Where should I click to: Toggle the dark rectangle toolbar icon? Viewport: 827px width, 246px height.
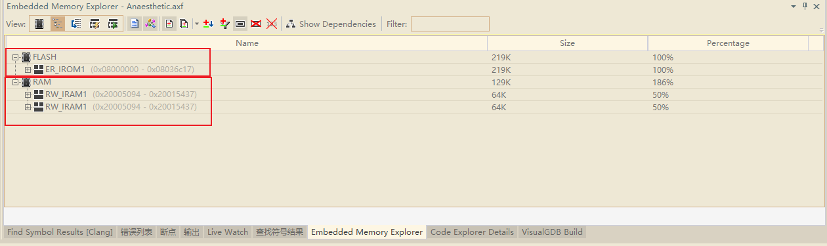click(x=240, y=24)
